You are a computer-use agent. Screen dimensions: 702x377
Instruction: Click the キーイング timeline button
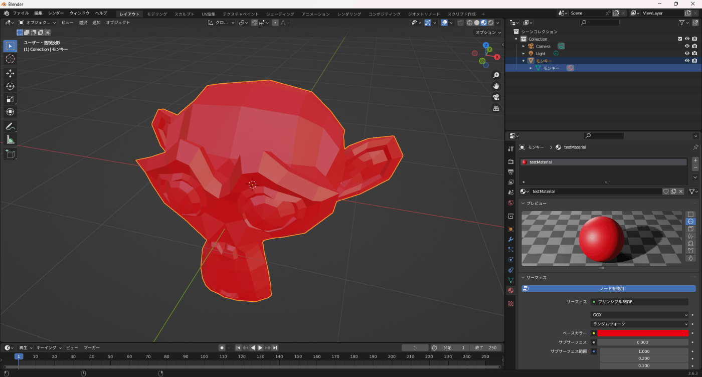[x=49, y=347]
